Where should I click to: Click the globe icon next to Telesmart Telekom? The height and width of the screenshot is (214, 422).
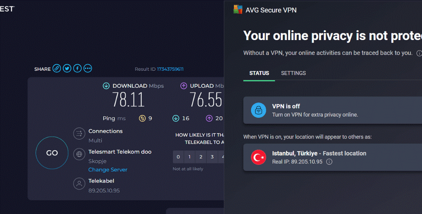[79, 154]
